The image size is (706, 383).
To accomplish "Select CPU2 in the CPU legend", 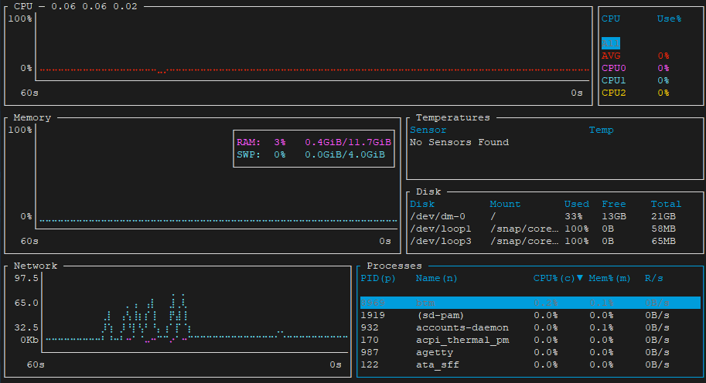I will 614,93.
